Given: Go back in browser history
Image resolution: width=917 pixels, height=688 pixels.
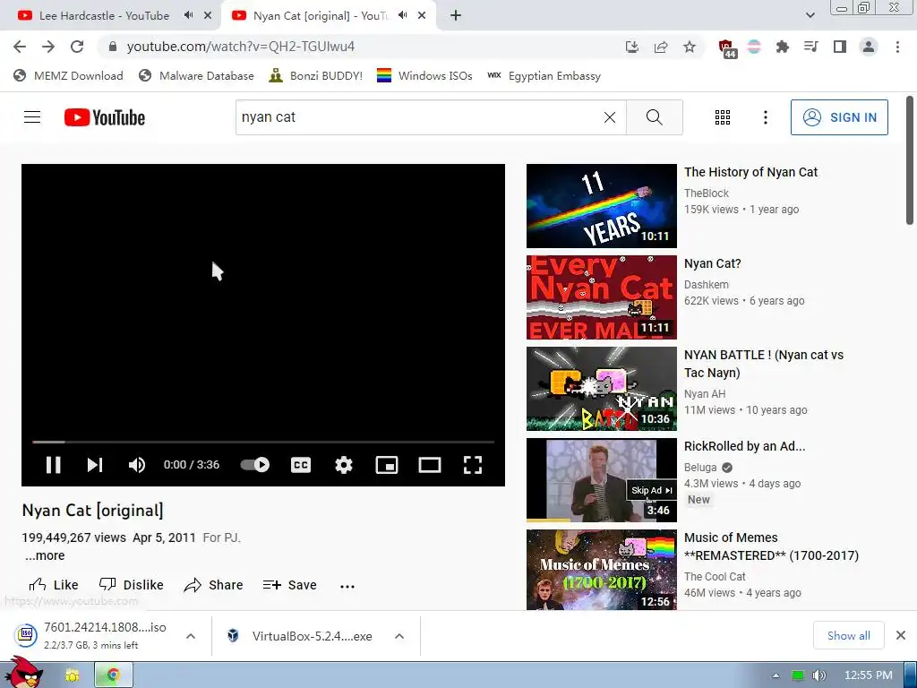Looking at the screenshot, I should coord(20,47).
